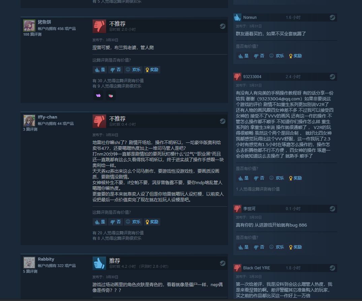Mark Noreun's review as 欢乐 (Funny)

pos(276,56)
